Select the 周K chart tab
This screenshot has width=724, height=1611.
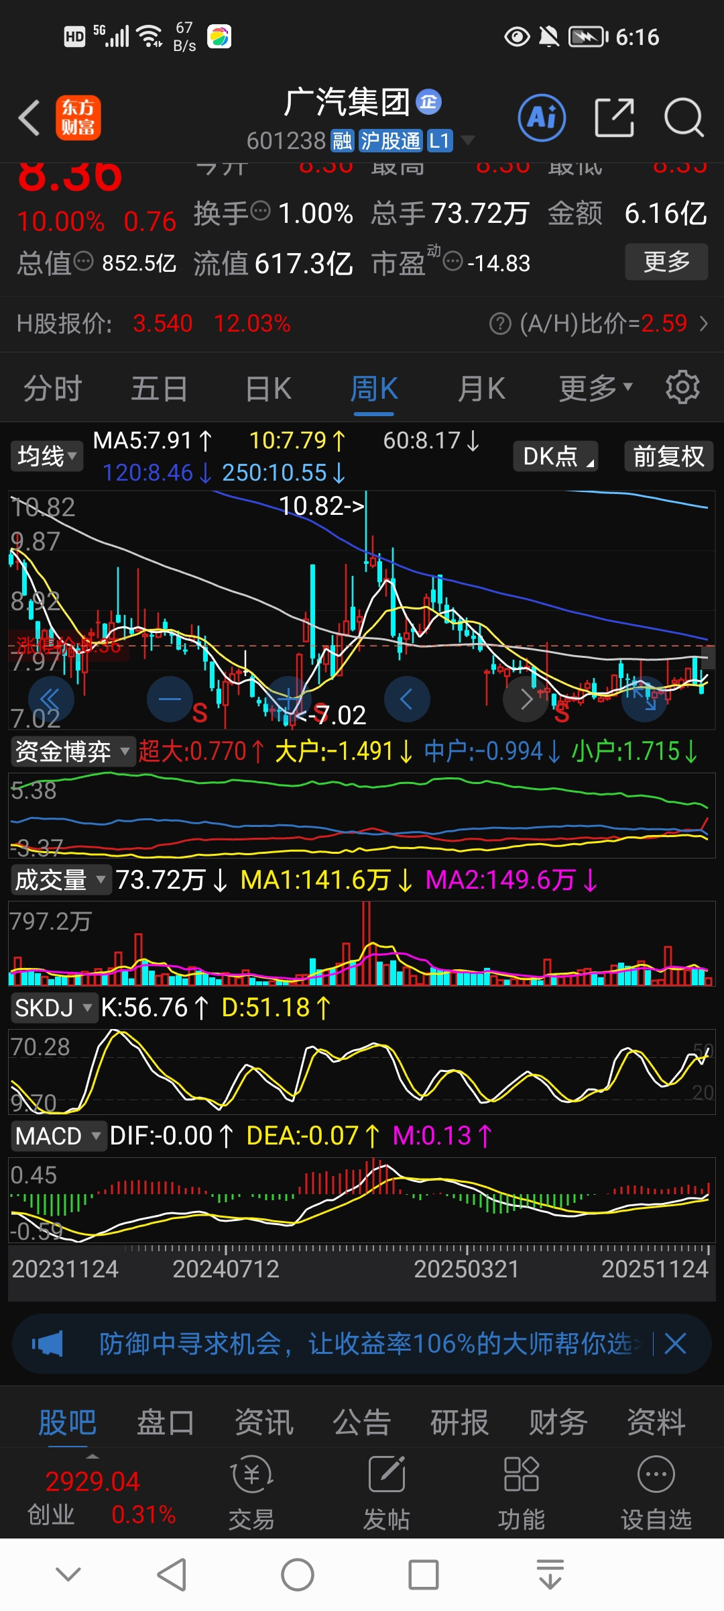(x=374, y=388)
